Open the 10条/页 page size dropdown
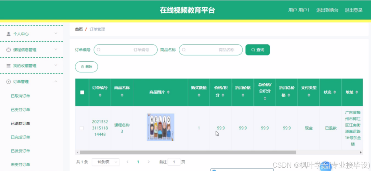The width and height of the screenshot is (371, 171). [105, 162]
